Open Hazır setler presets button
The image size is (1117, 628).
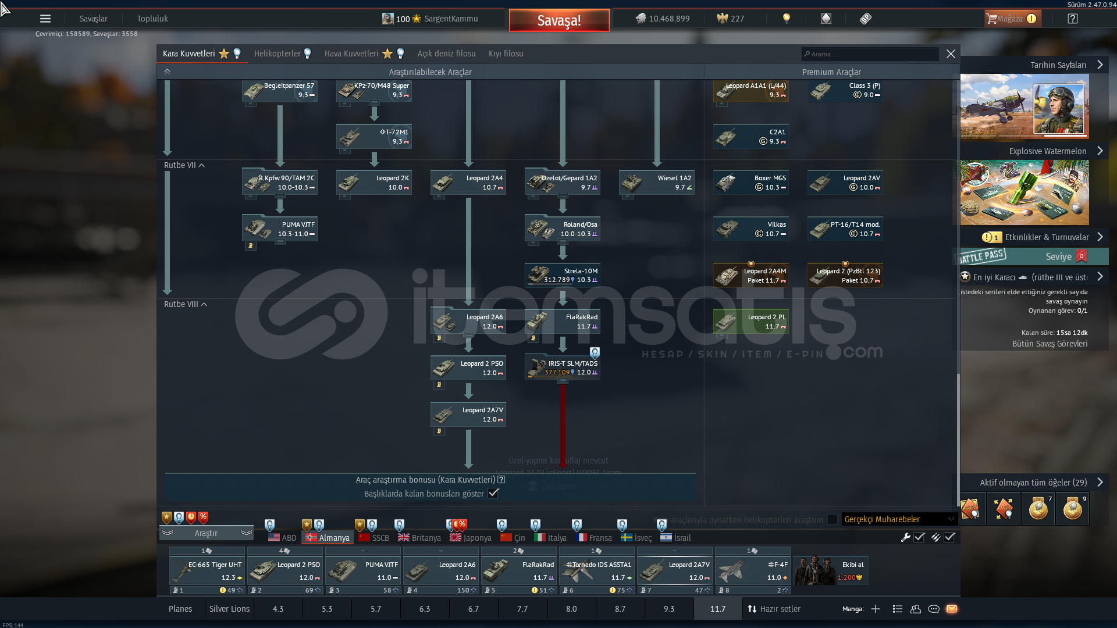point(774,609)
